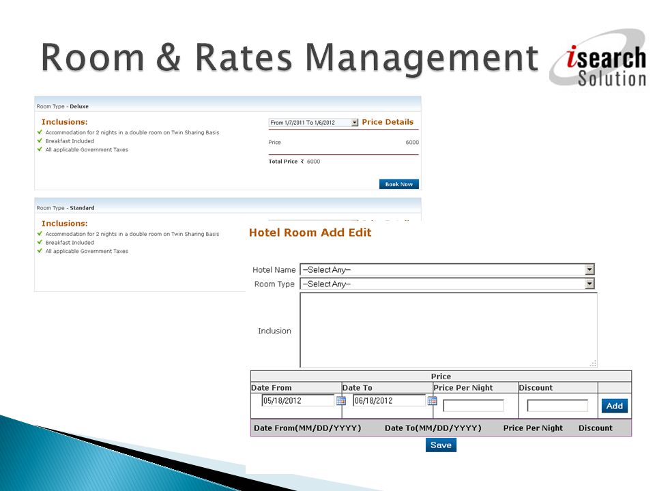Click the Standard 'Breakfast Included' inclusion
This screenshot has height=491, width=655.
pyautogui.click(x=70, y=243)
